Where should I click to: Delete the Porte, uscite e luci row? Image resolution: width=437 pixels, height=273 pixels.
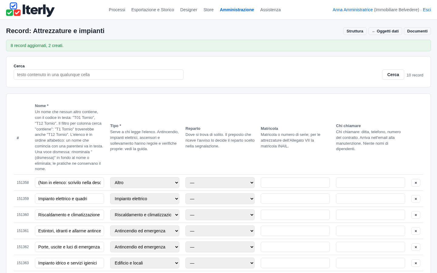click(416, 247)
